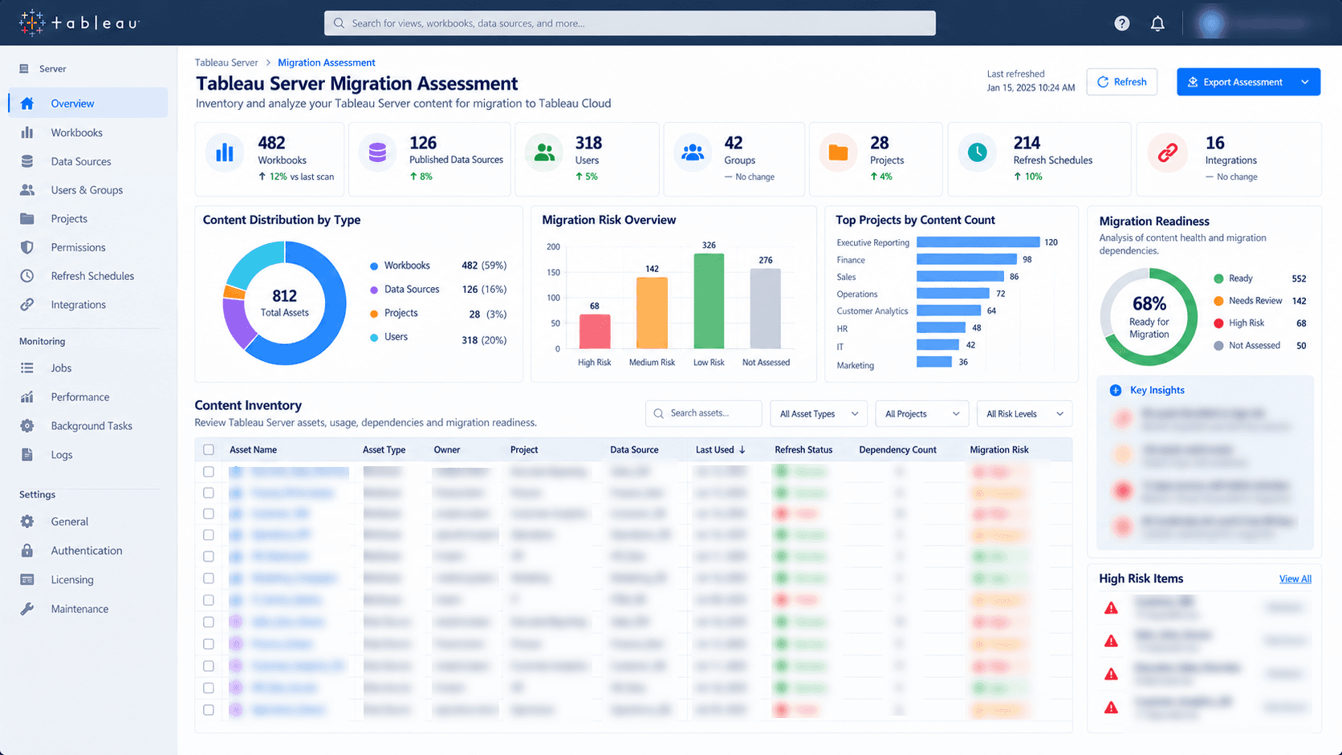This screenshot has width=1342, height=755.
Task: Click the Projects folder icon in sidebar
Action: click(x=27, y=218)
